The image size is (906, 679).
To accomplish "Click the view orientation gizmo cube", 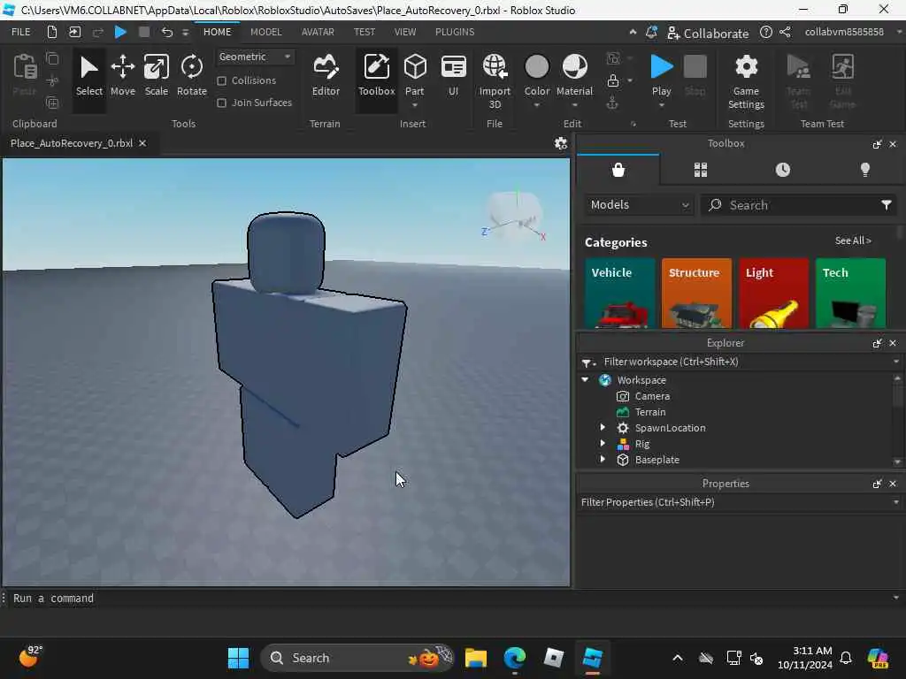I will (514, 216).
